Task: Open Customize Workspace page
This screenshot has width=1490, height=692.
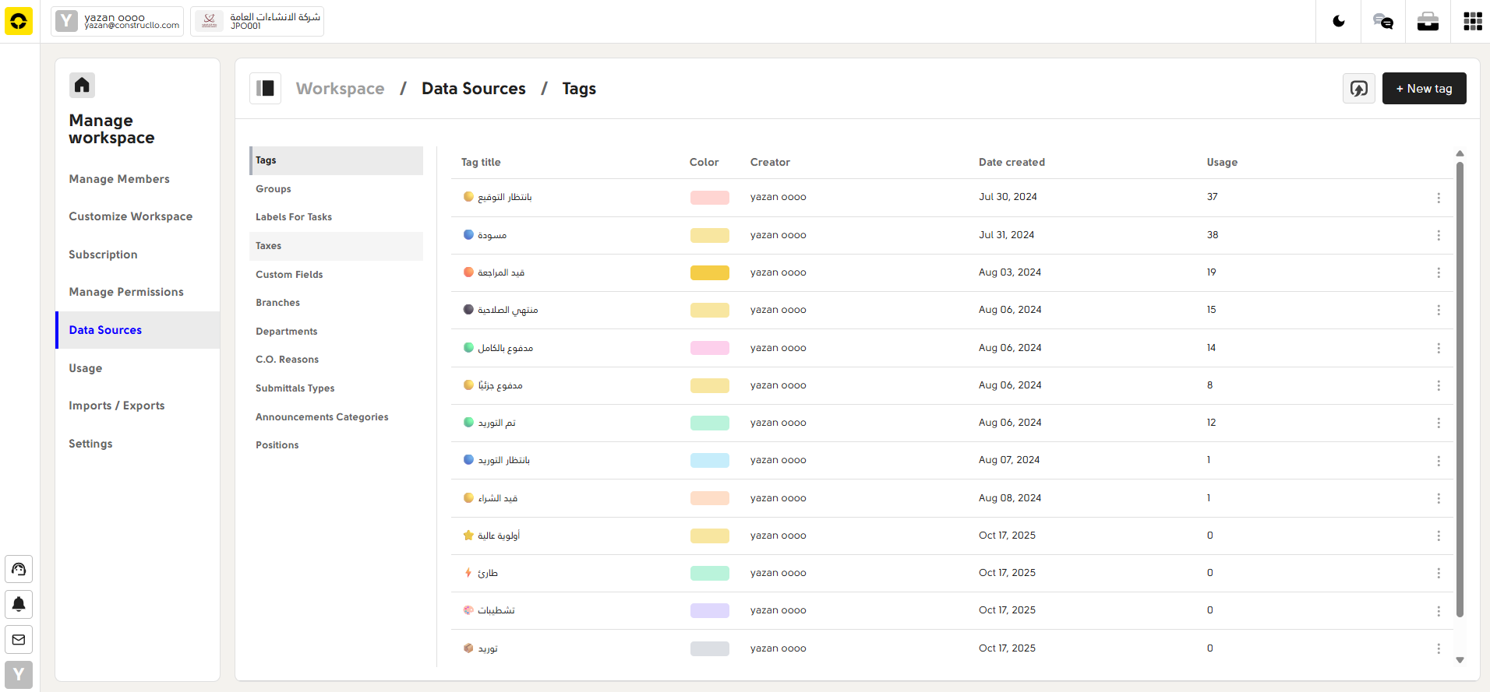Action: coord(131,216)
